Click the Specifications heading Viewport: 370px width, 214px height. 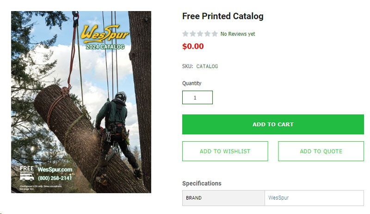click(x=202, y=183)
